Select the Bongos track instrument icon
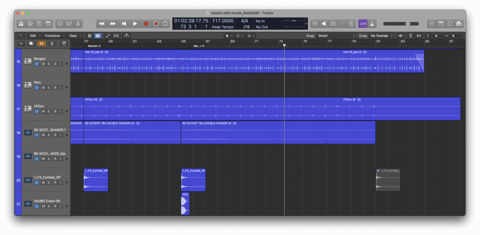This screenshot has width=480, height=235. coord(28,61)
